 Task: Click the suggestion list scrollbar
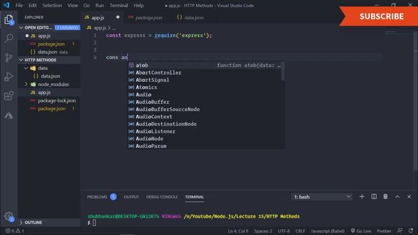pyautogui.click(x=283, y=71)
